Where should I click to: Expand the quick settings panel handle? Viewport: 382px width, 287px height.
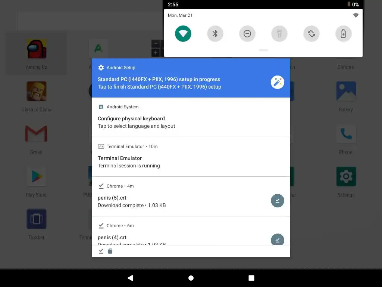pos(263,50)
